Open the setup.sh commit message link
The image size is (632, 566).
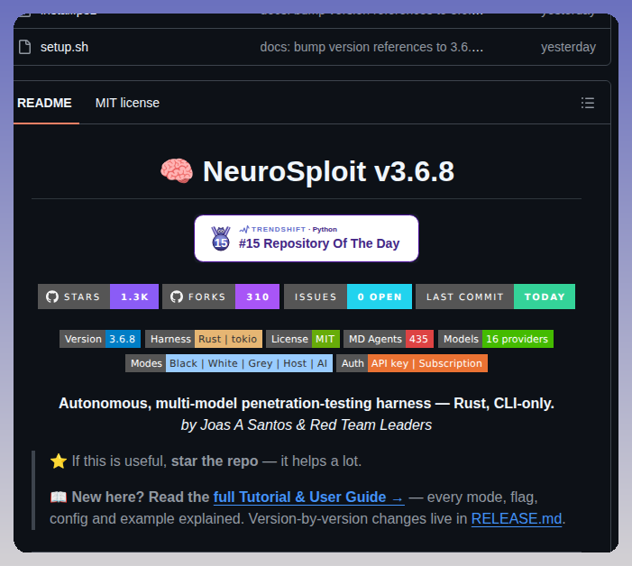pyautogui.click(x=371, y=47)
